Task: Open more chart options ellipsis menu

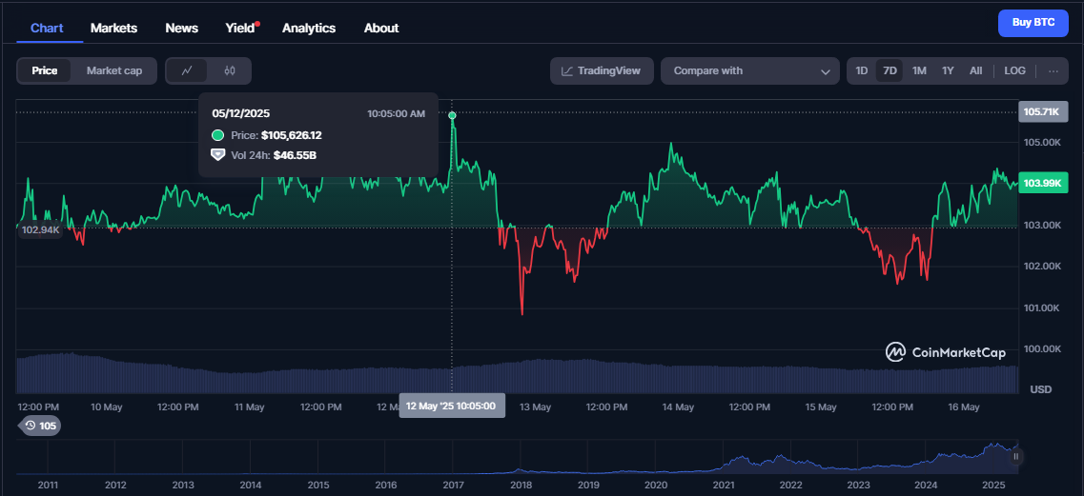Action: pyautogui.click(x=1053, y=70)
